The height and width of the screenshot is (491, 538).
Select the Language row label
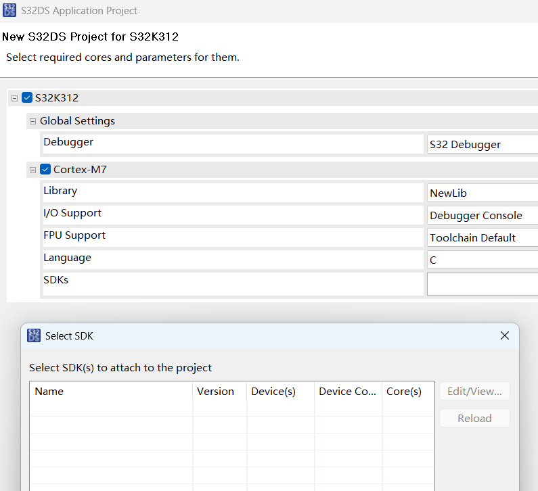[67, 258]
